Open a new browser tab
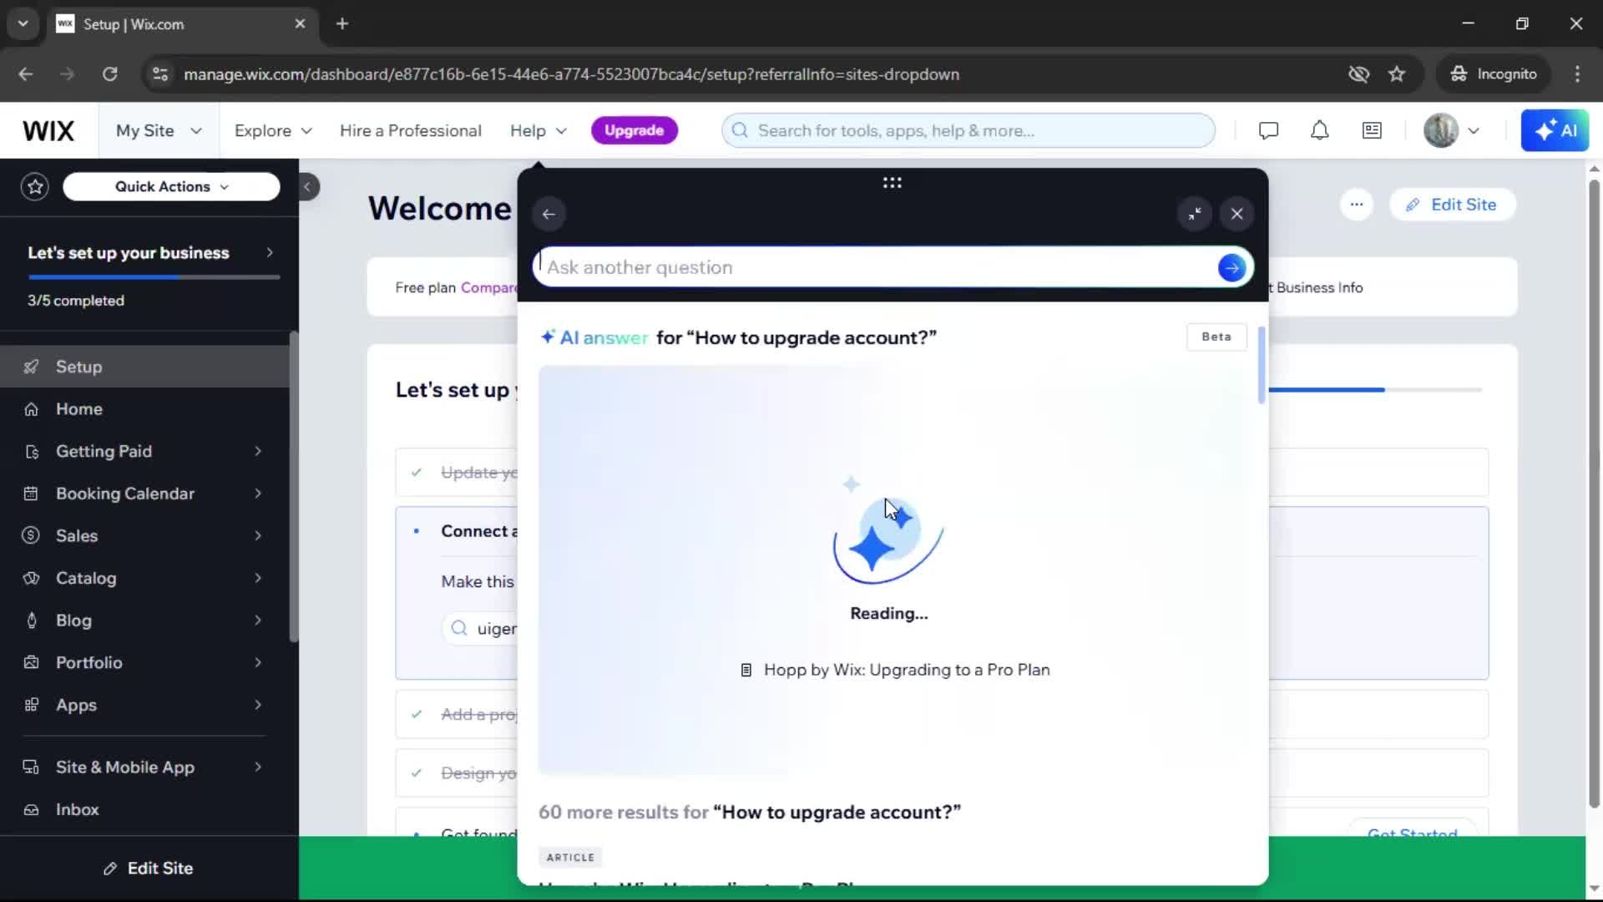This screenshot has height=902, width=1603. [342, 24]
